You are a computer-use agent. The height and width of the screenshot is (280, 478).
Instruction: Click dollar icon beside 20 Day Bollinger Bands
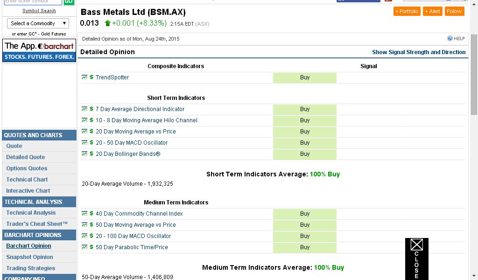point(91,154)
